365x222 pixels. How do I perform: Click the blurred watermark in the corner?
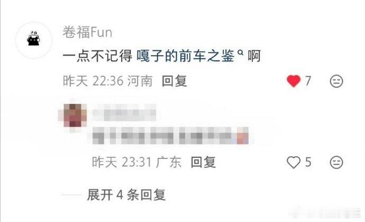click(325, 212)
